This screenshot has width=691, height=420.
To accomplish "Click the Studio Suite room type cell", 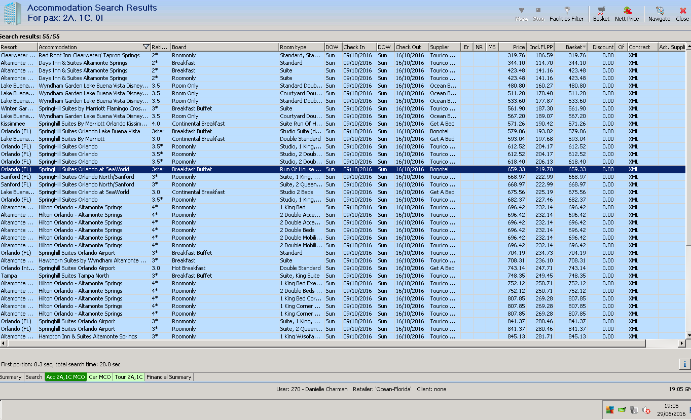I will tap(301, 131).
